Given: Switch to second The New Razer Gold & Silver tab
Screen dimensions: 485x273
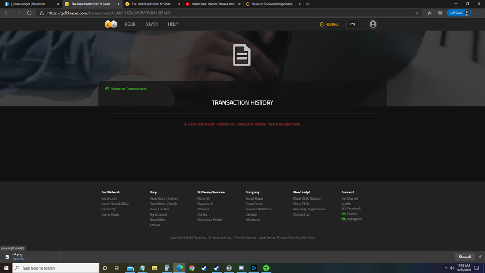Looking at the screenshot, I should [x=152, y=4].
